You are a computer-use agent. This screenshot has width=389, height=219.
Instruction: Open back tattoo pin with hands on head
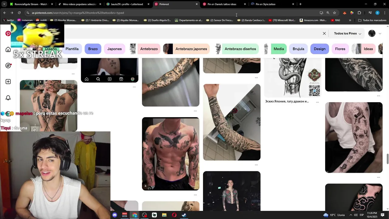[48, 106]
